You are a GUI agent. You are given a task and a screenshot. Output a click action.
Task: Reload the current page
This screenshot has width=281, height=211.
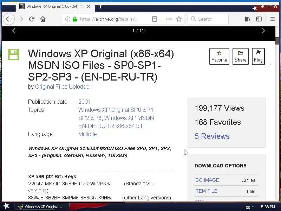(x=32, y=19)
